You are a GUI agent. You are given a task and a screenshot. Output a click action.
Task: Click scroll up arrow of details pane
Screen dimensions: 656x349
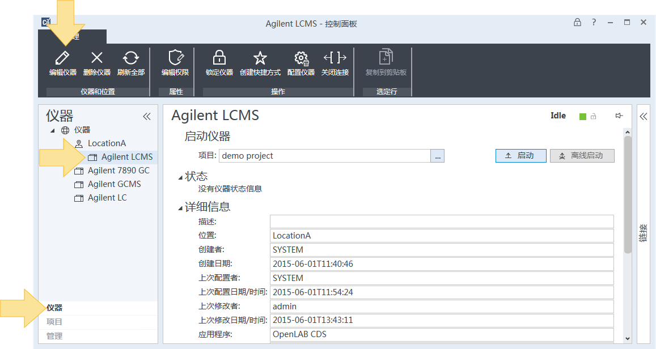coord(628,132)
